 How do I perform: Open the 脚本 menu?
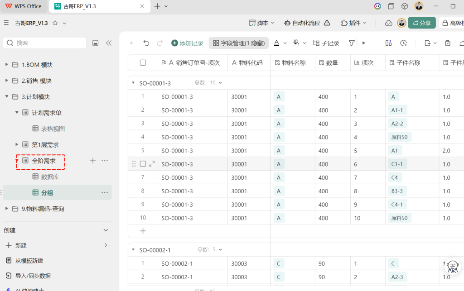[x=262, y=23]
